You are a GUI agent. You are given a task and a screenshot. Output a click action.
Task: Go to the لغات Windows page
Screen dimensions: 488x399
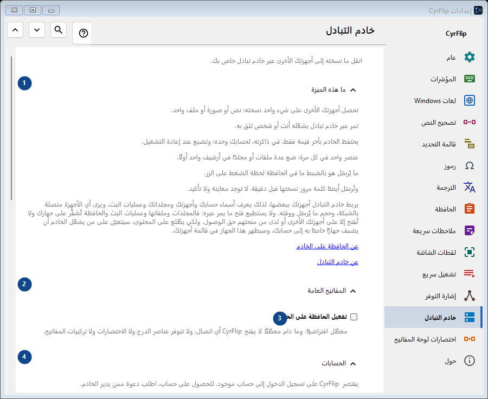[x=433, y=100]
